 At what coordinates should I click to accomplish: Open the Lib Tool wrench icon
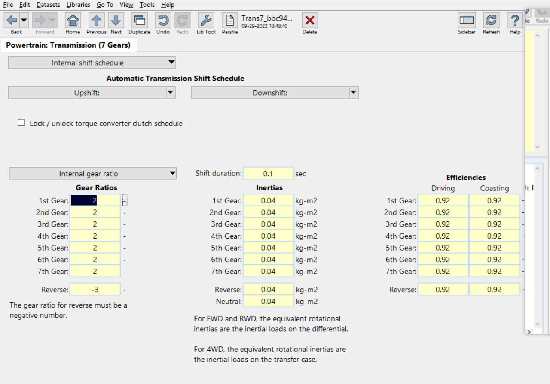(206, 21)
